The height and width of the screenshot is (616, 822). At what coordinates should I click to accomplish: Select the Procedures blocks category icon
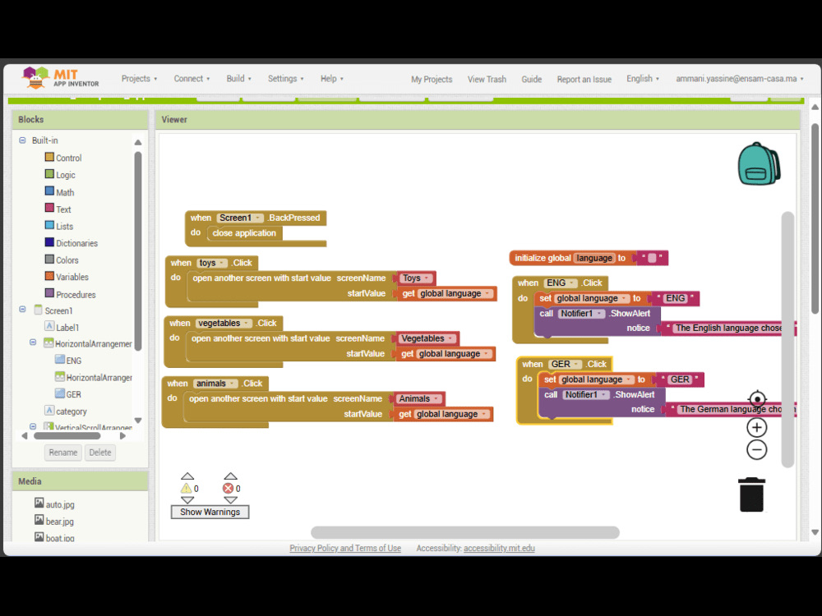(x=49, y=293)
